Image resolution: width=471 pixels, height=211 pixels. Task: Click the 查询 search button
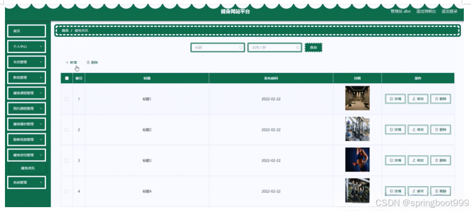(313, 47)
